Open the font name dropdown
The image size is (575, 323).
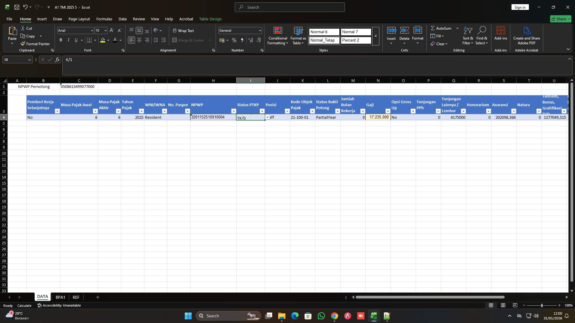point(91,30)
